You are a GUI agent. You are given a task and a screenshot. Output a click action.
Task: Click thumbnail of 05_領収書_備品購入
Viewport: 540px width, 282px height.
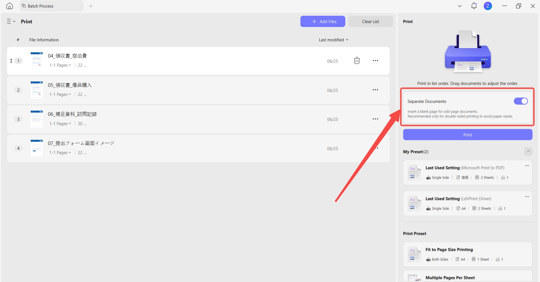(37, 90)
